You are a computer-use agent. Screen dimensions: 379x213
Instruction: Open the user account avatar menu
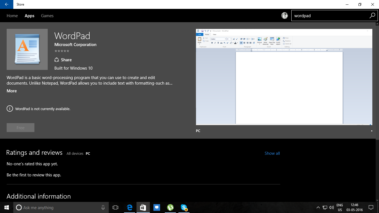click(x=285, y=16)
